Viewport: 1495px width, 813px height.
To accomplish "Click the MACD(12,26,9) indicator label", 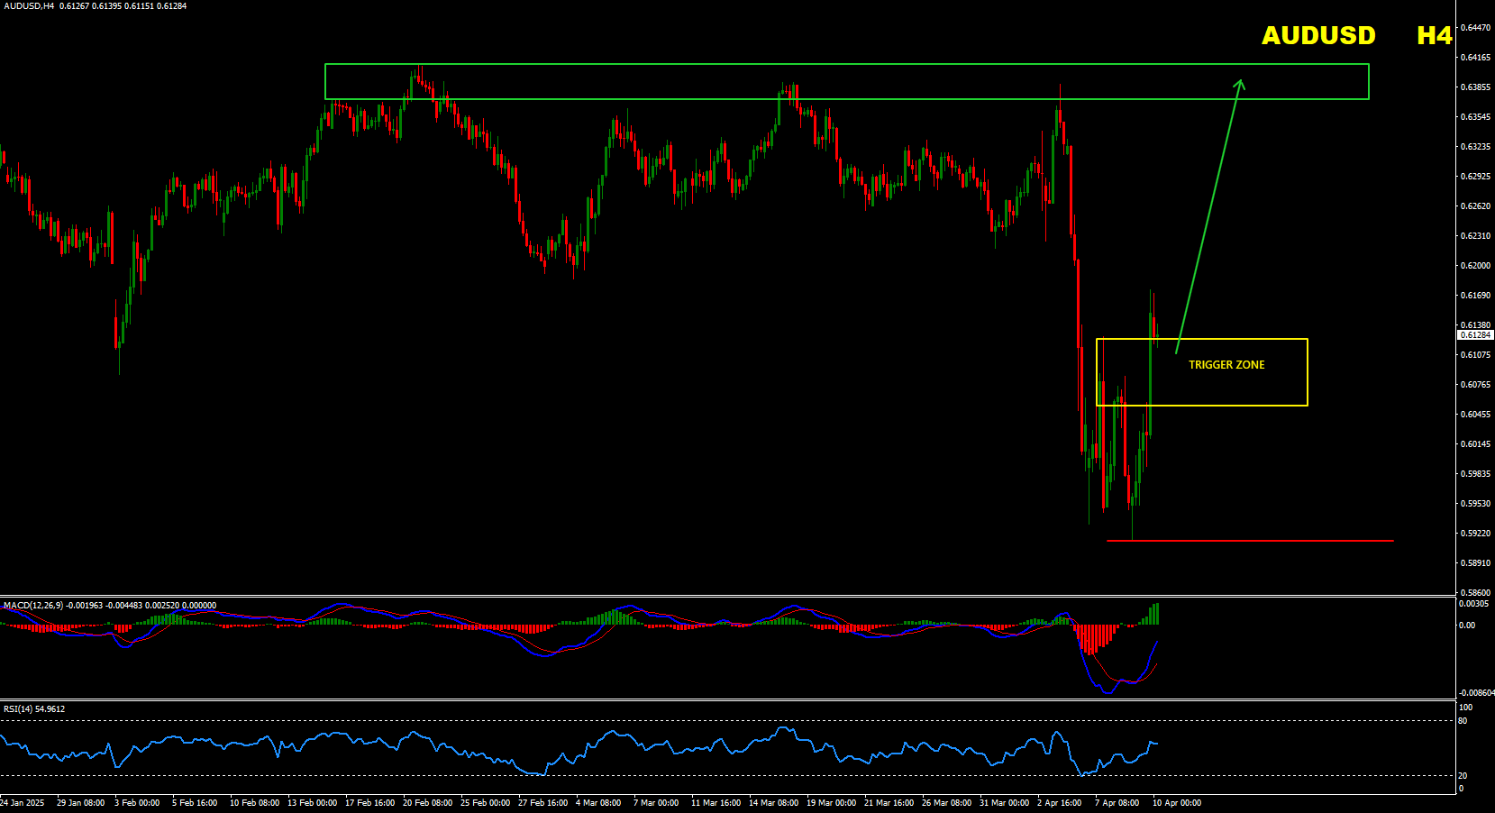I will click(x=33, y=606).
